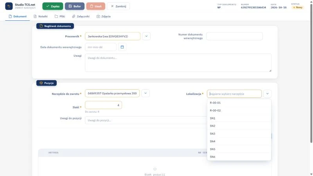
Task: Click the Ilość quantity field
Action: pyautogui.click(x=103, y=105)
